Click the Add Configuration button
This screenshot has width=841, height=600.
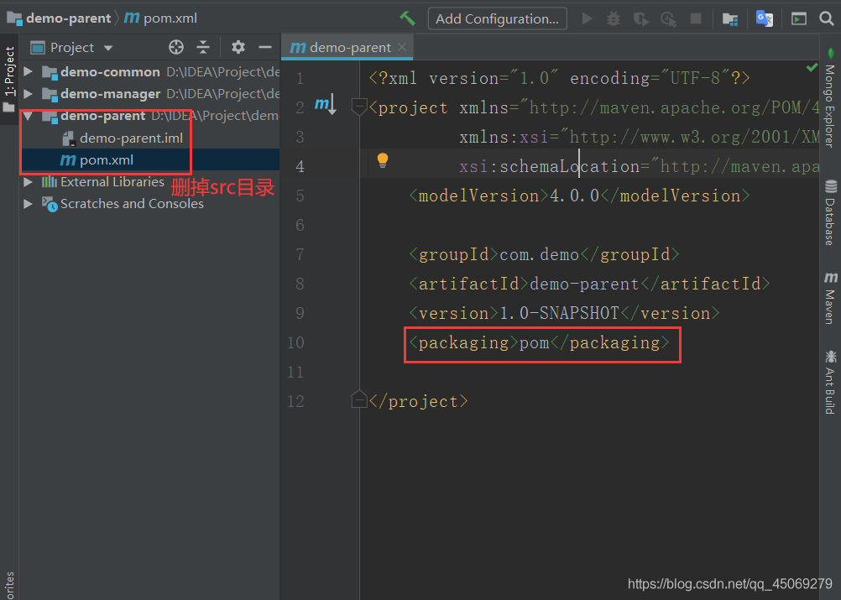497,18
